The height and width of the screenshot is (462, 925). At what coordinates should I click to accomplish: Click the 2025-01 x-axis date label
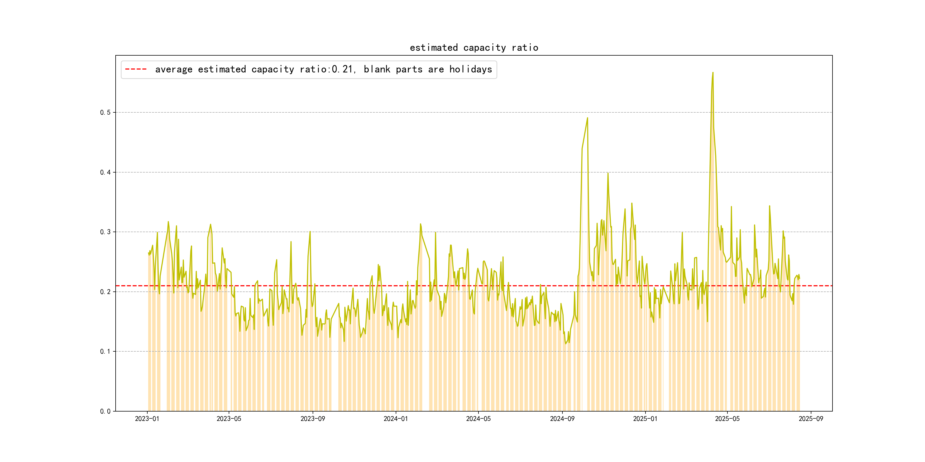645,419
